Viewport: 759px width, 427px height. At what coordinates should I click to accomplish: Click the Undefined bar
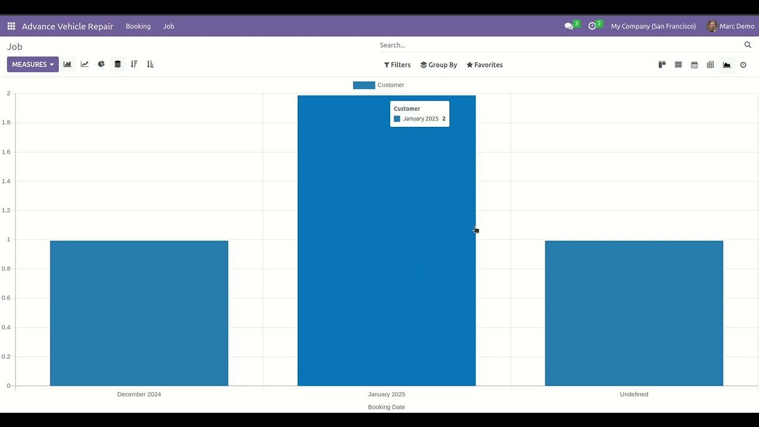(634, 313)
